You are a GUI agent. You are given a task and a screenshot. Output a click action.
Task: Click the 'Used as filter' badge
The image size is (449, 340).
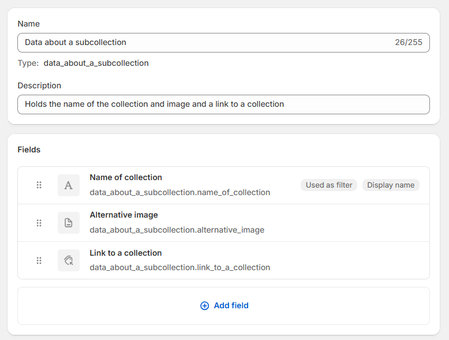[329, 185]
